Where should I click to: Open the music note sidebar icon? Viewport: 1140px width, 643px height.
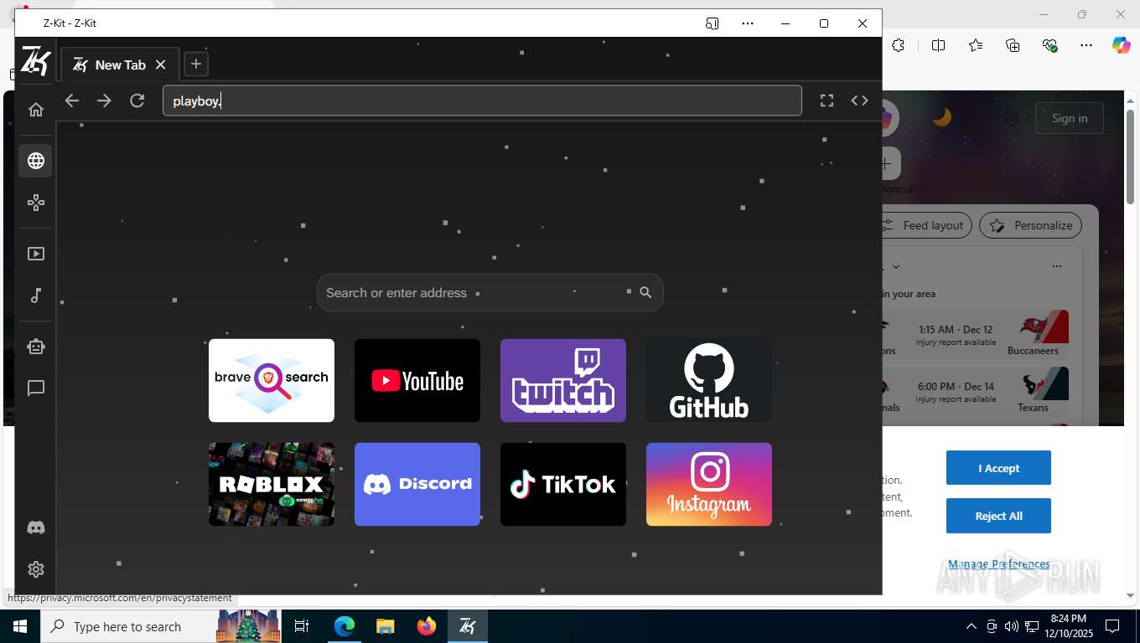[x=36, y=296]
